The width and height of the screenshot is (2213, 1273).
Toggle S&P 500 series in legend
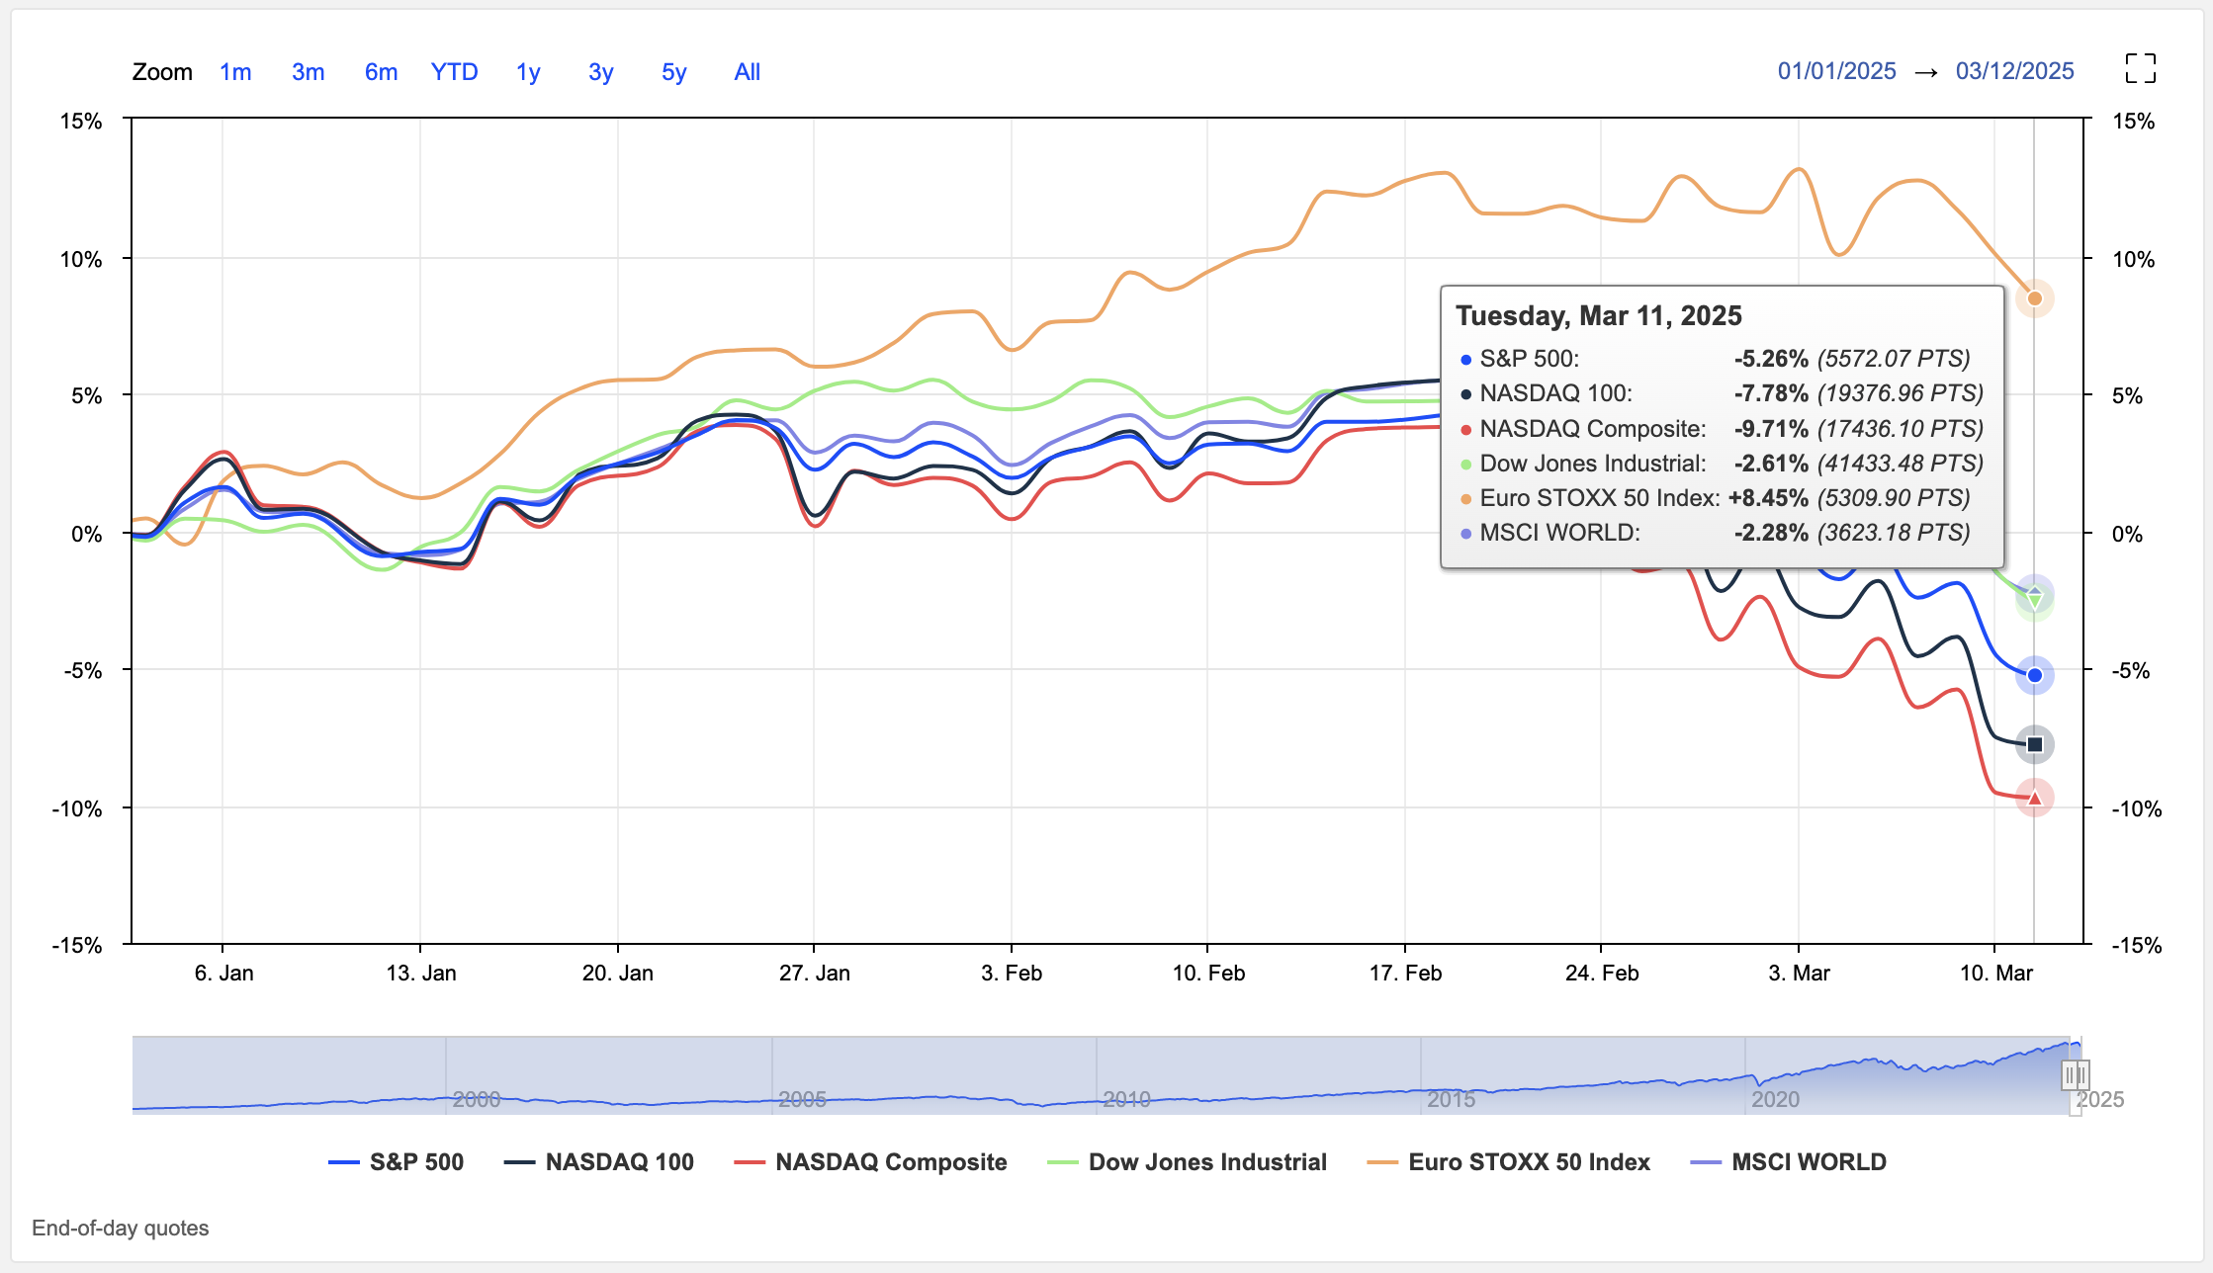(x=397, y=1162)
